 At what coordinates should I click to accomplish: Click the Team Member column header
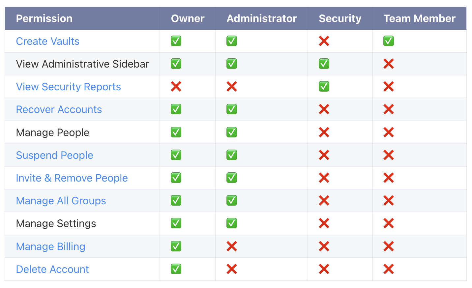click(419, 18)
